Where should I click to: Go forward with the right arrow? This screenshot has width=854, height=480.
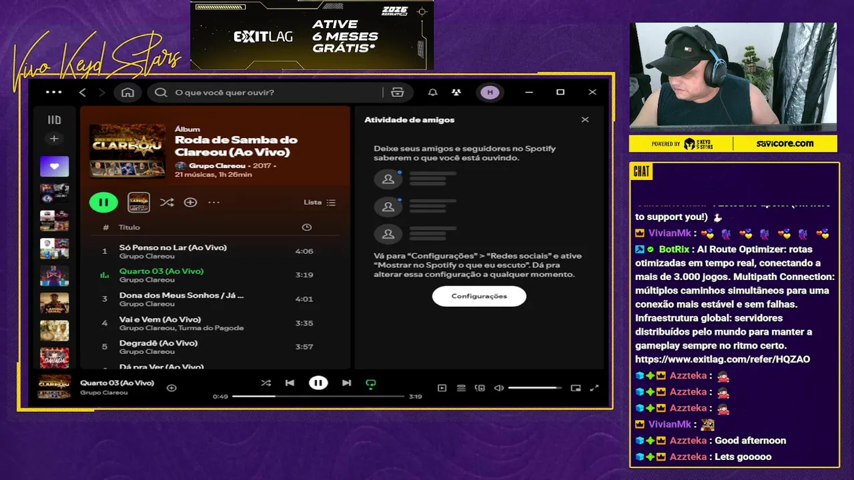pos(101,93)
